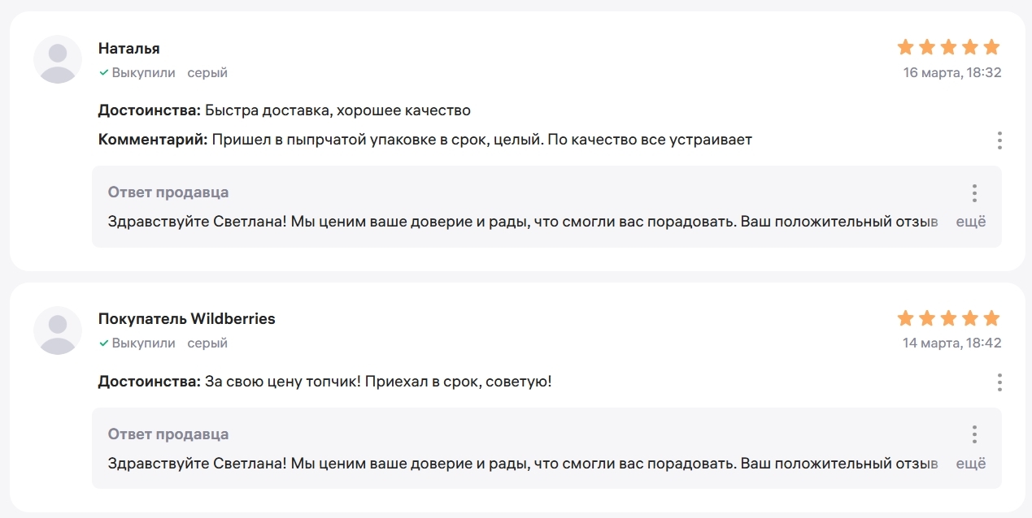Click first Ответ продавца heading

168,192
